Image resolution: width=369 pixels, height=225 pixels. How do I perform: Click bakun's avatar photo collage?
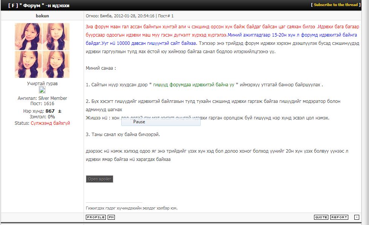pos(42,51)
